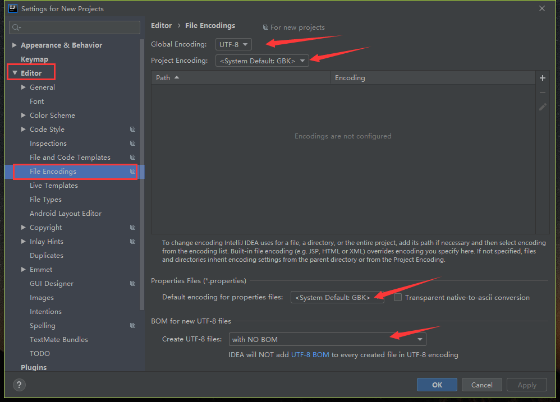Viewport: 560px width, 402px height.
Task: Click search magnifier icon in settings search
Action: tap(16, 27)
